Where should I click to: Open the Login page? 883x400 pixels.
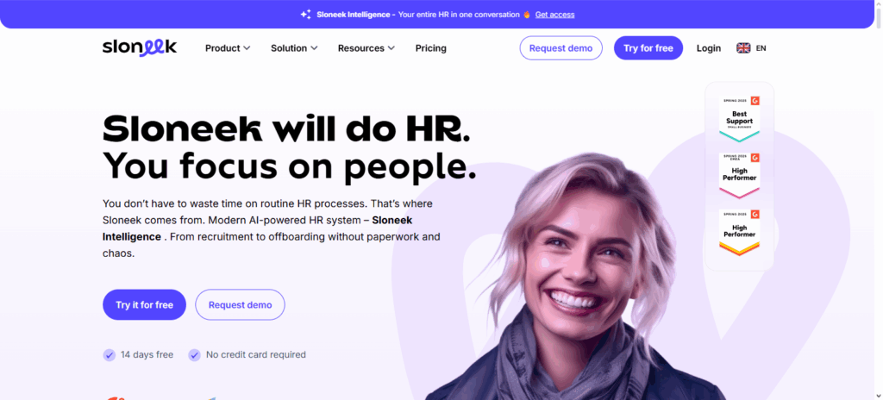click(x=709, y=48)
